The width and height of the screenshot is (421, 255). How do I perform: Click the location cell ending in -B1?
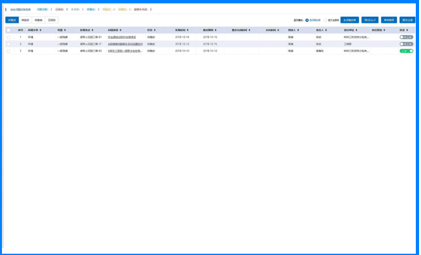[91, 37]
